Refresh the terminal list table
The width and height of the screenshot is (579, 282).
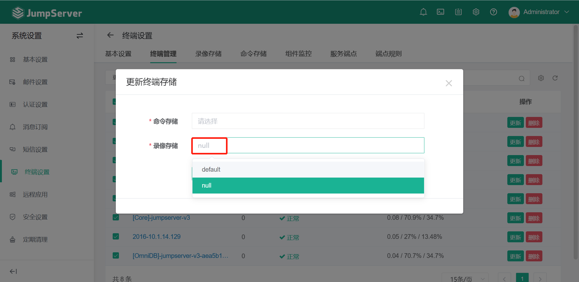click(555, 78)
